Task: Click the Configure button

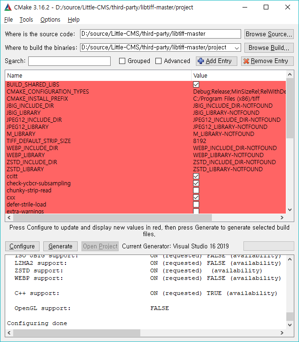Action: (x=22, y=246)
